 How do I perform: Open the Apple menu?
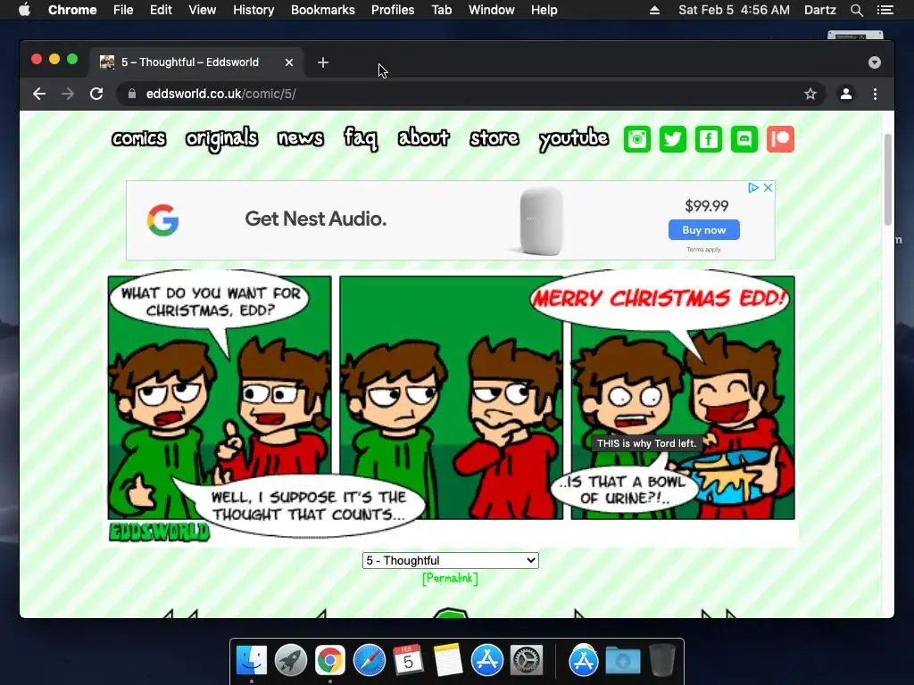pos(24,10)
